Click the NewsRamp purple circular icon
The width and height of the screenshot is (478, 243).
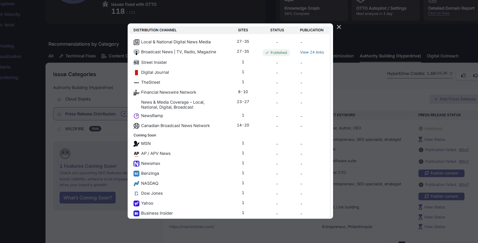(x=136, y=116)
